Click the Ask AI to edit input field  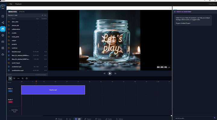click(193, 118)
